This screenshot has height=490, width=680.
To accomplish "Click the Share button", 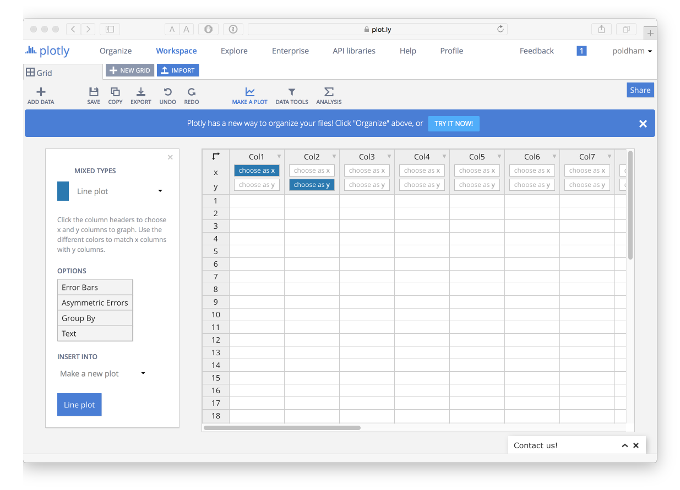I will pyautogui.click(x=640, y=90).
